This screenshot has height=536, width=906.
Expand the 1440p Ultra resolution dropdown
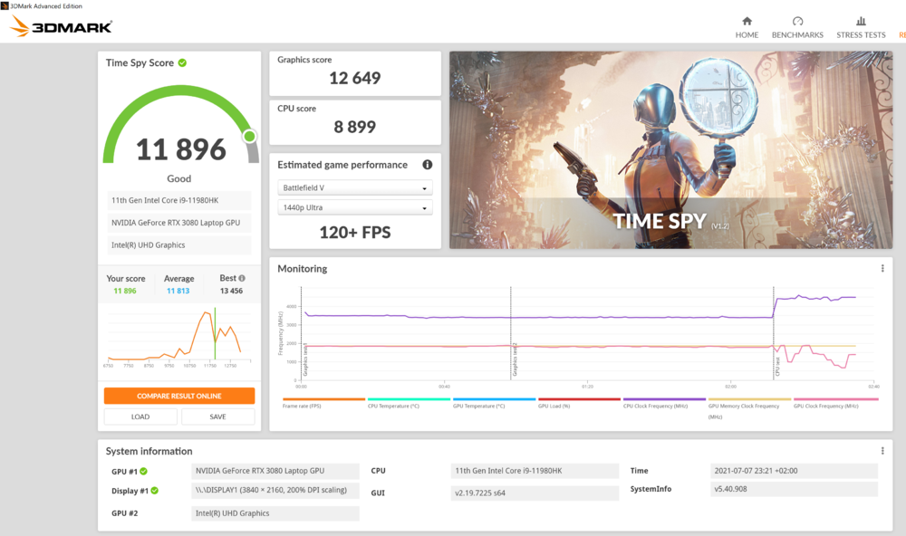tap(355, 208)
